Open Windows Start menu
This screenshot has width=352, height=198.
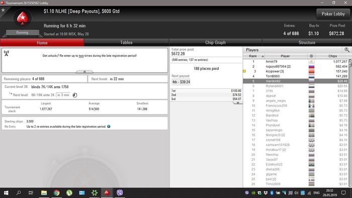pyautogui.click(x=6, y=193)
